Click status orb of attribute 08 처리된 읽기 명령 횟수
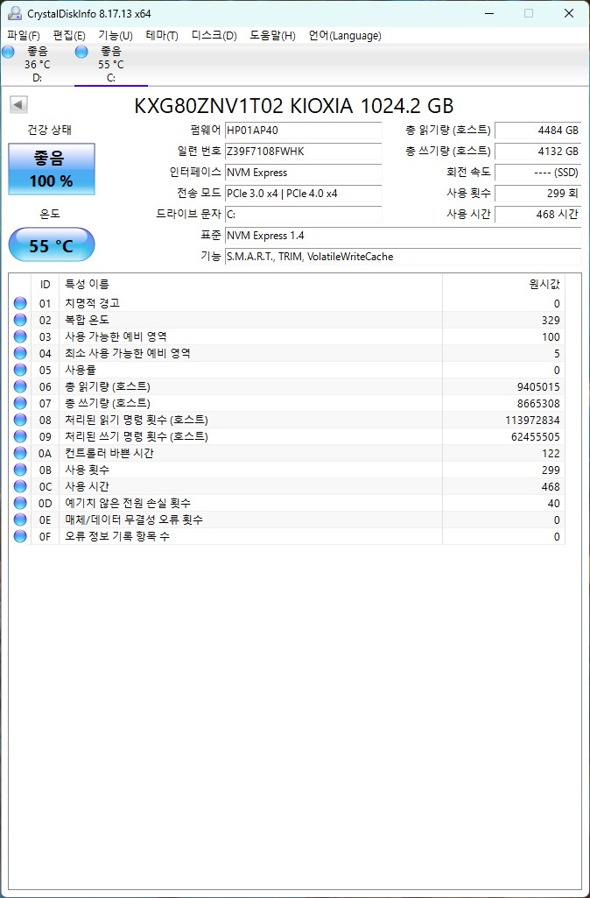Image resolution: width=590 pixels, height=898 pixels. click(x=20, y=420)
